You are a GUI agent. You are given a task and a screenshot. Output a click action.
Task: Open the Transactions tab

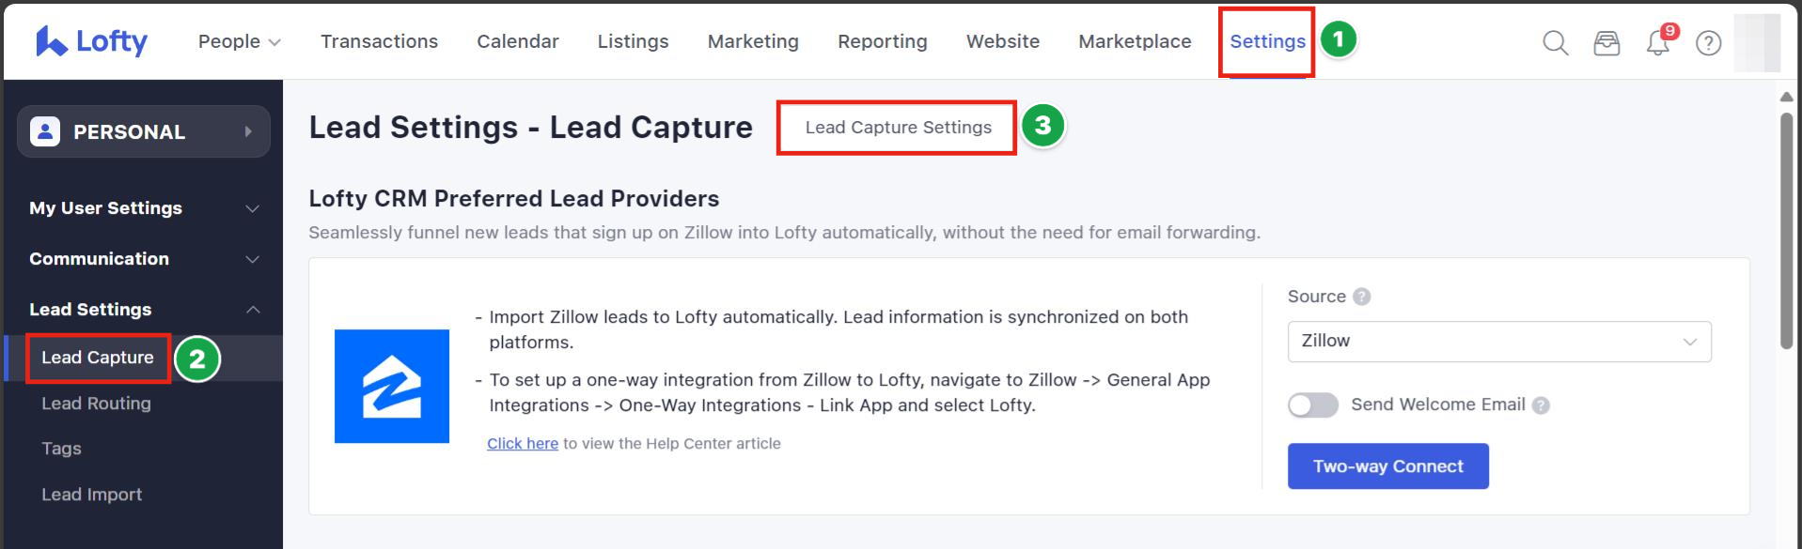(x=379, y=41)
